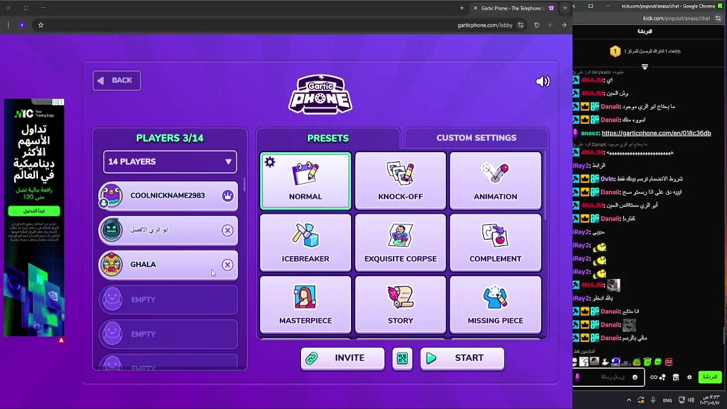Open Chrome tab search dropdown arrow

point(565,8)
